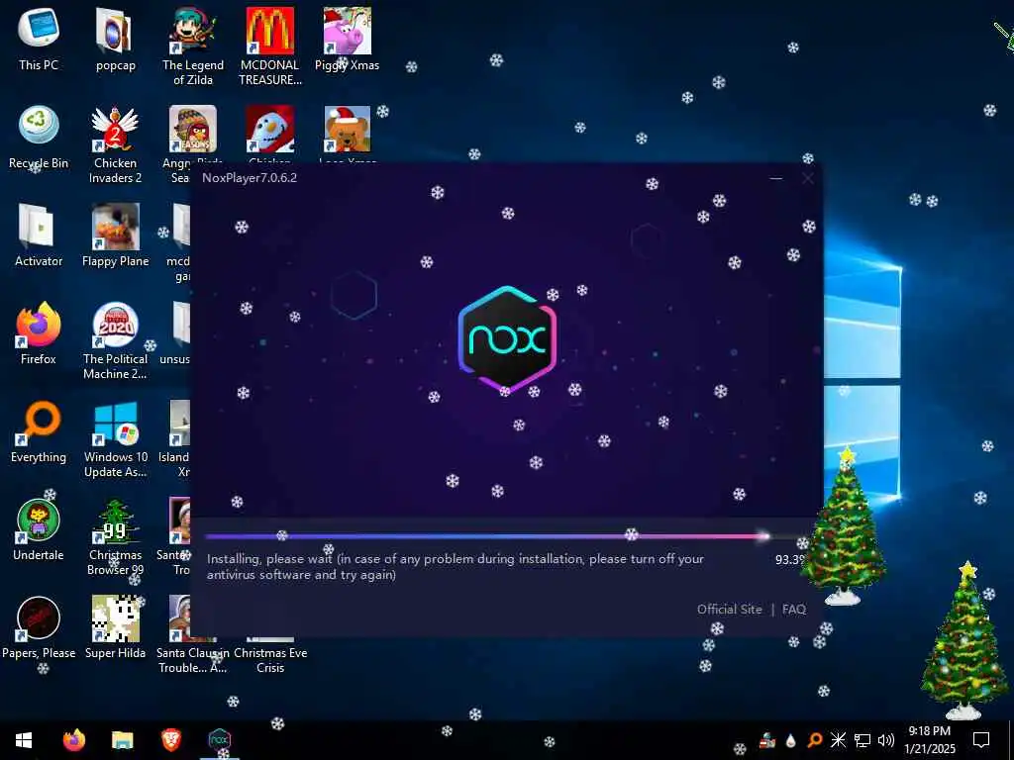Select the teddy bear Santa hat icon
The width and height of the screenshot is (1014, 760).
pyautogui.click(x=348, y=130)
